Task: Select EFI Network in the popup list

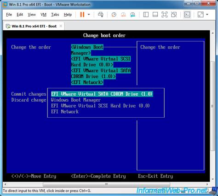Action: (x=65, y=112)
